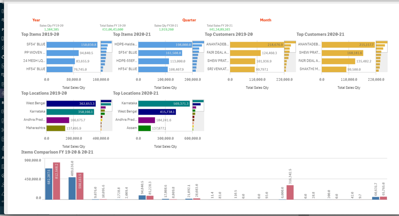Select the West Bengal bar valued 415,738.1
Screen dimensions: 399x216
(x=157, y=112)
